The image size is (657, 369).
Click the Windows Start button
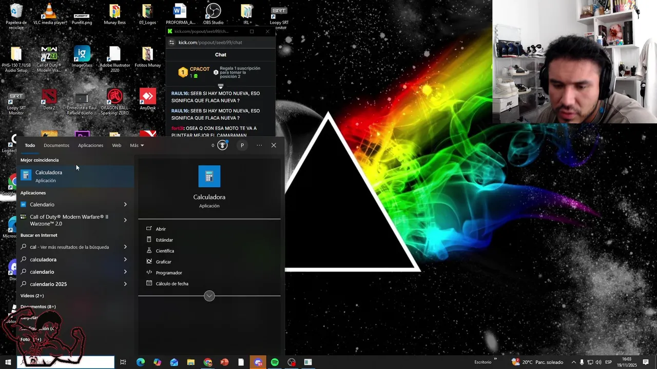click(8, 362)
